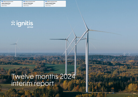Click the ignitis group logo
The image size is (138, 97).
click(22, 24)
